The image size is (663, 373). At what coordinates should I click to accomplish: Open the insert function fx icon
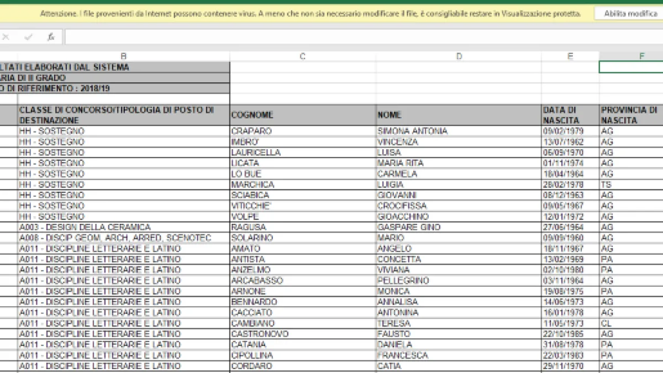point(50,37)
